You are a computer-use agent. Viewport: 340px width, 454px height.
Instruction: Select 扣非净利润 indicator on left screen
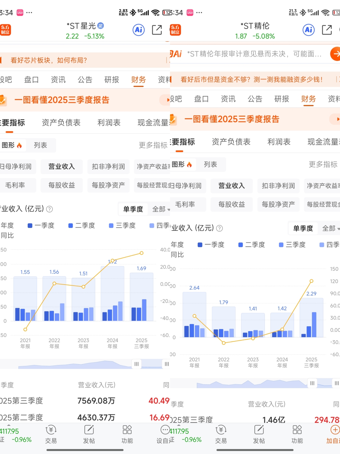point(108,166)
